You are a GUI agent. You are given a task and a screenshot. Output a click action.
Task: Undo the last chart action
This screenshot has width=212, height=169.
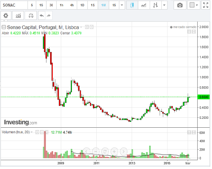(x=42, y=15)
